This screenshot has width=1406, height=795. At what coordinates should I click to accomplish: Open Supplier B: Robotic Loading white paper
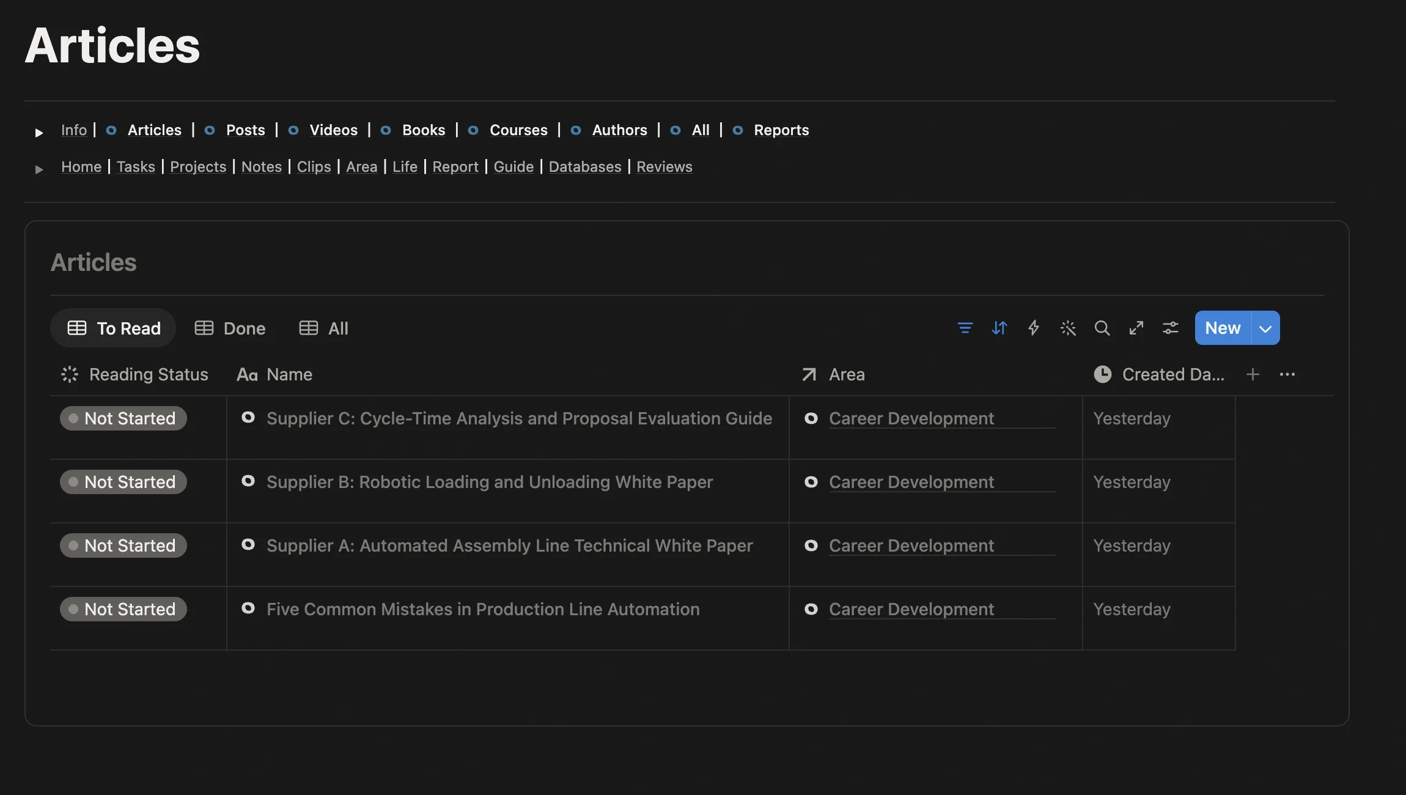click(490, 482)
